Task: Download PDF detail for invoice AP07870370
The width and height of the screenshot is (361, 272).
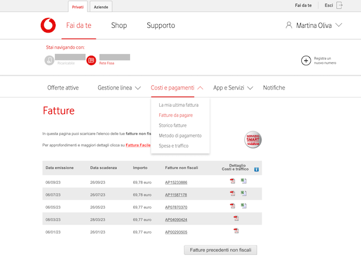Action: [x=233, y=206]
